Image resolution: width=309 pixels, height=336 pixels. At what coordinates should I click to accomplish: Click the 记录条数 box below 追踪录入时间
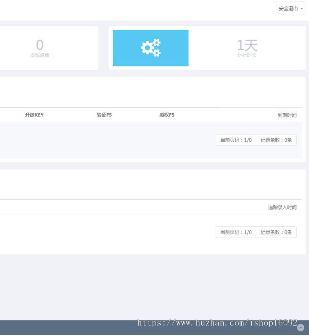(x=276, y=232)
